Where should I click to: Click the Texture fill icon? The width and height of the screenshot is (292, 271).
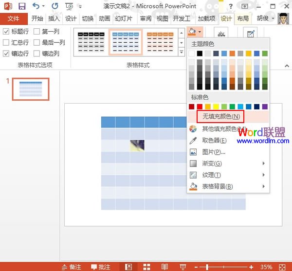pyautogui.click(x=193, y=175)
